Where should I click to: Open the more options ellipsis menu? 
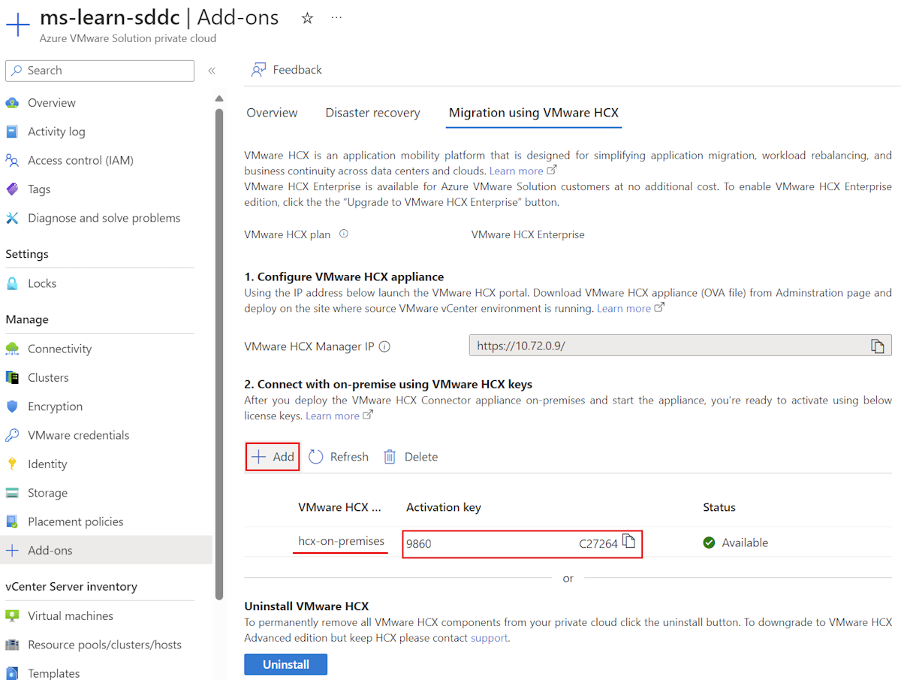pyautogui.click(x=336, y=17)
